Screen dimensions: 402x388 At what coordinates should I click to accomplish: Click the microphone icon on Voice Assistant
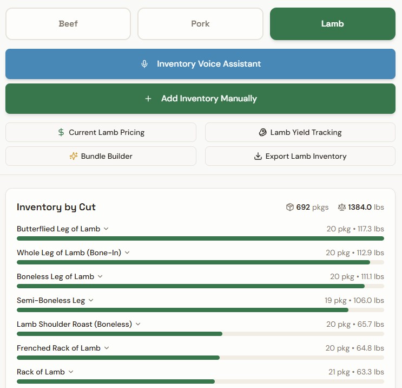[144, 64]
